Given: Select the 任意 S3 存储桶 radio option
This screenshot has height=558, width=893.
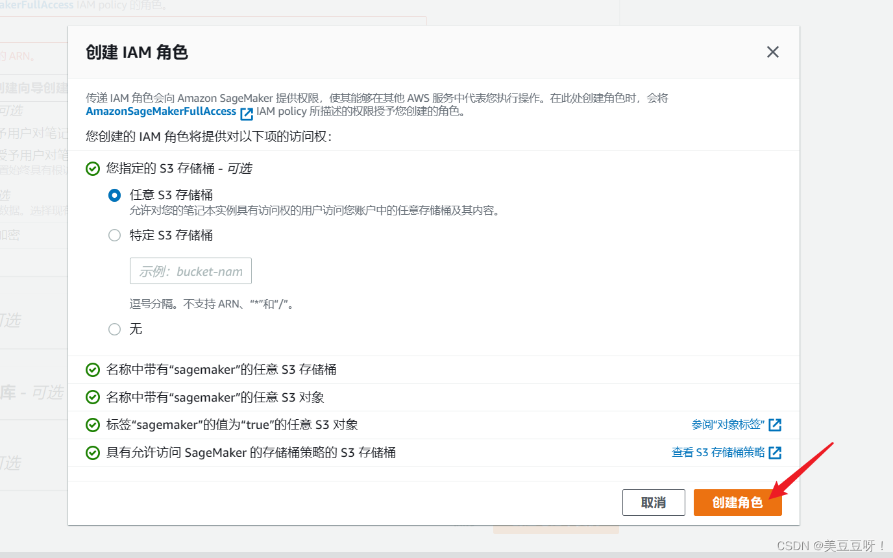Looking at the screenshot, I should click(115, 195).
